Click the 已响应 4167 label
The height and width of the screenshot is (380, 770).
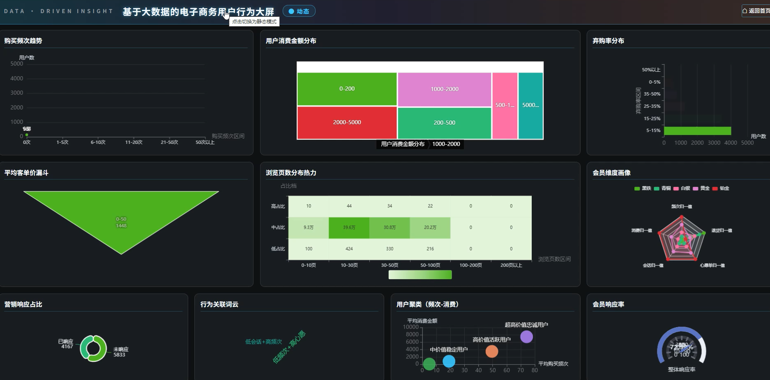coord(66,344)
